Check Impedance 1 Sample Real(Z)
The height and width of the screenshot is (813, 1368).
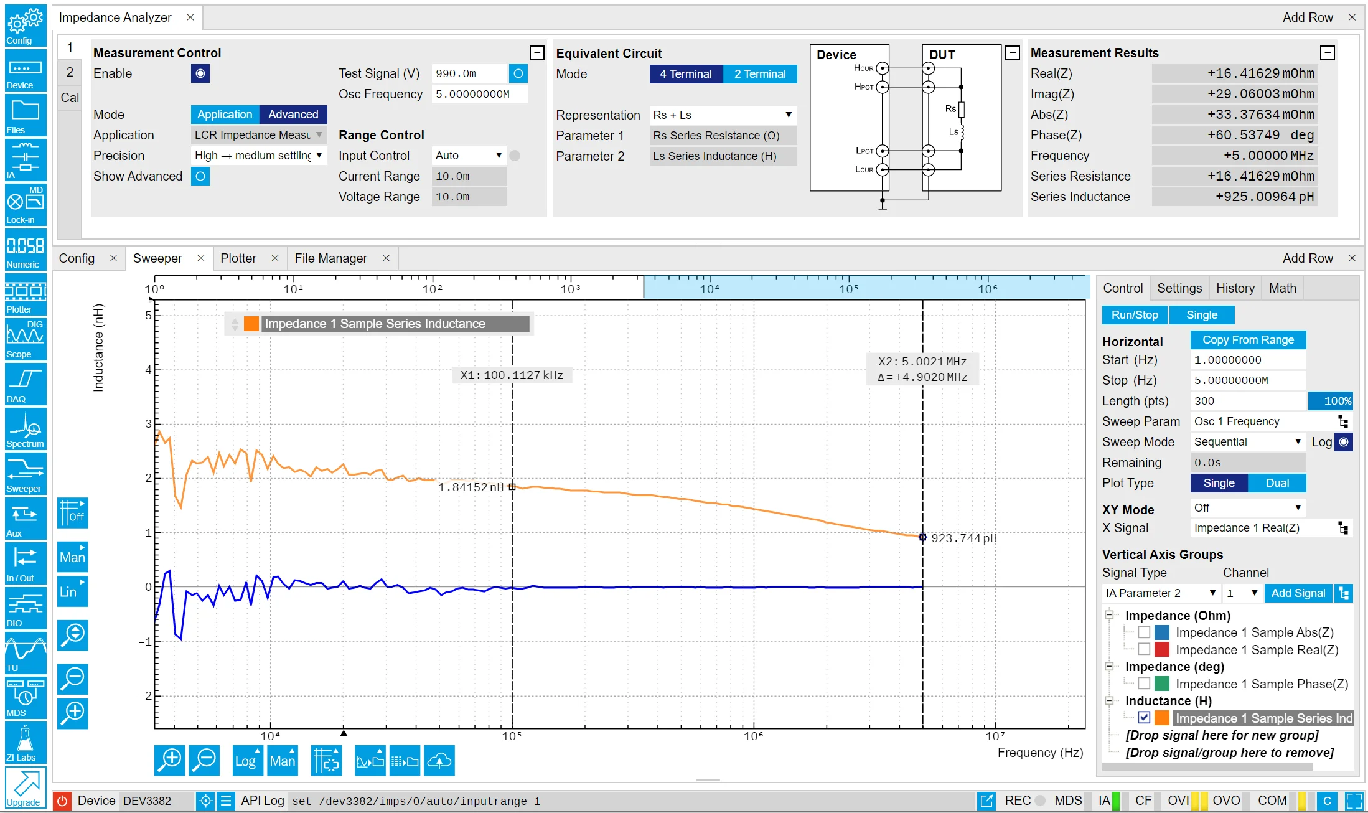coord(1144,649)
